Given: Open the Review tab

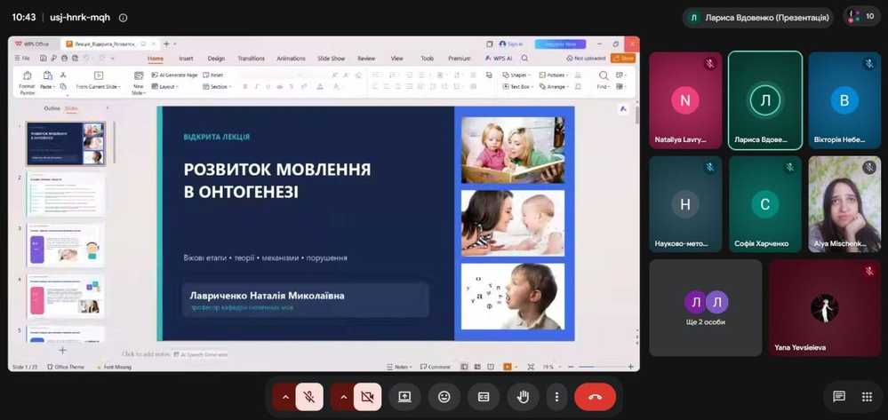Looking at the screenshot, I should (366, 59).
